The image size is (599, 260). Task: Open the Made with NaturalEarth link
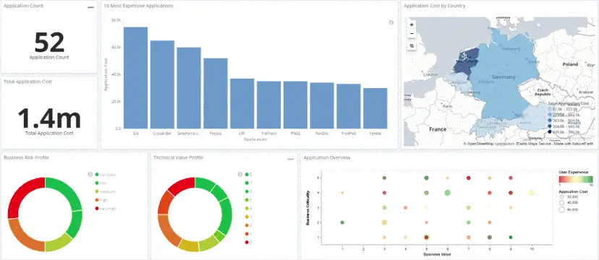[574, 144]
